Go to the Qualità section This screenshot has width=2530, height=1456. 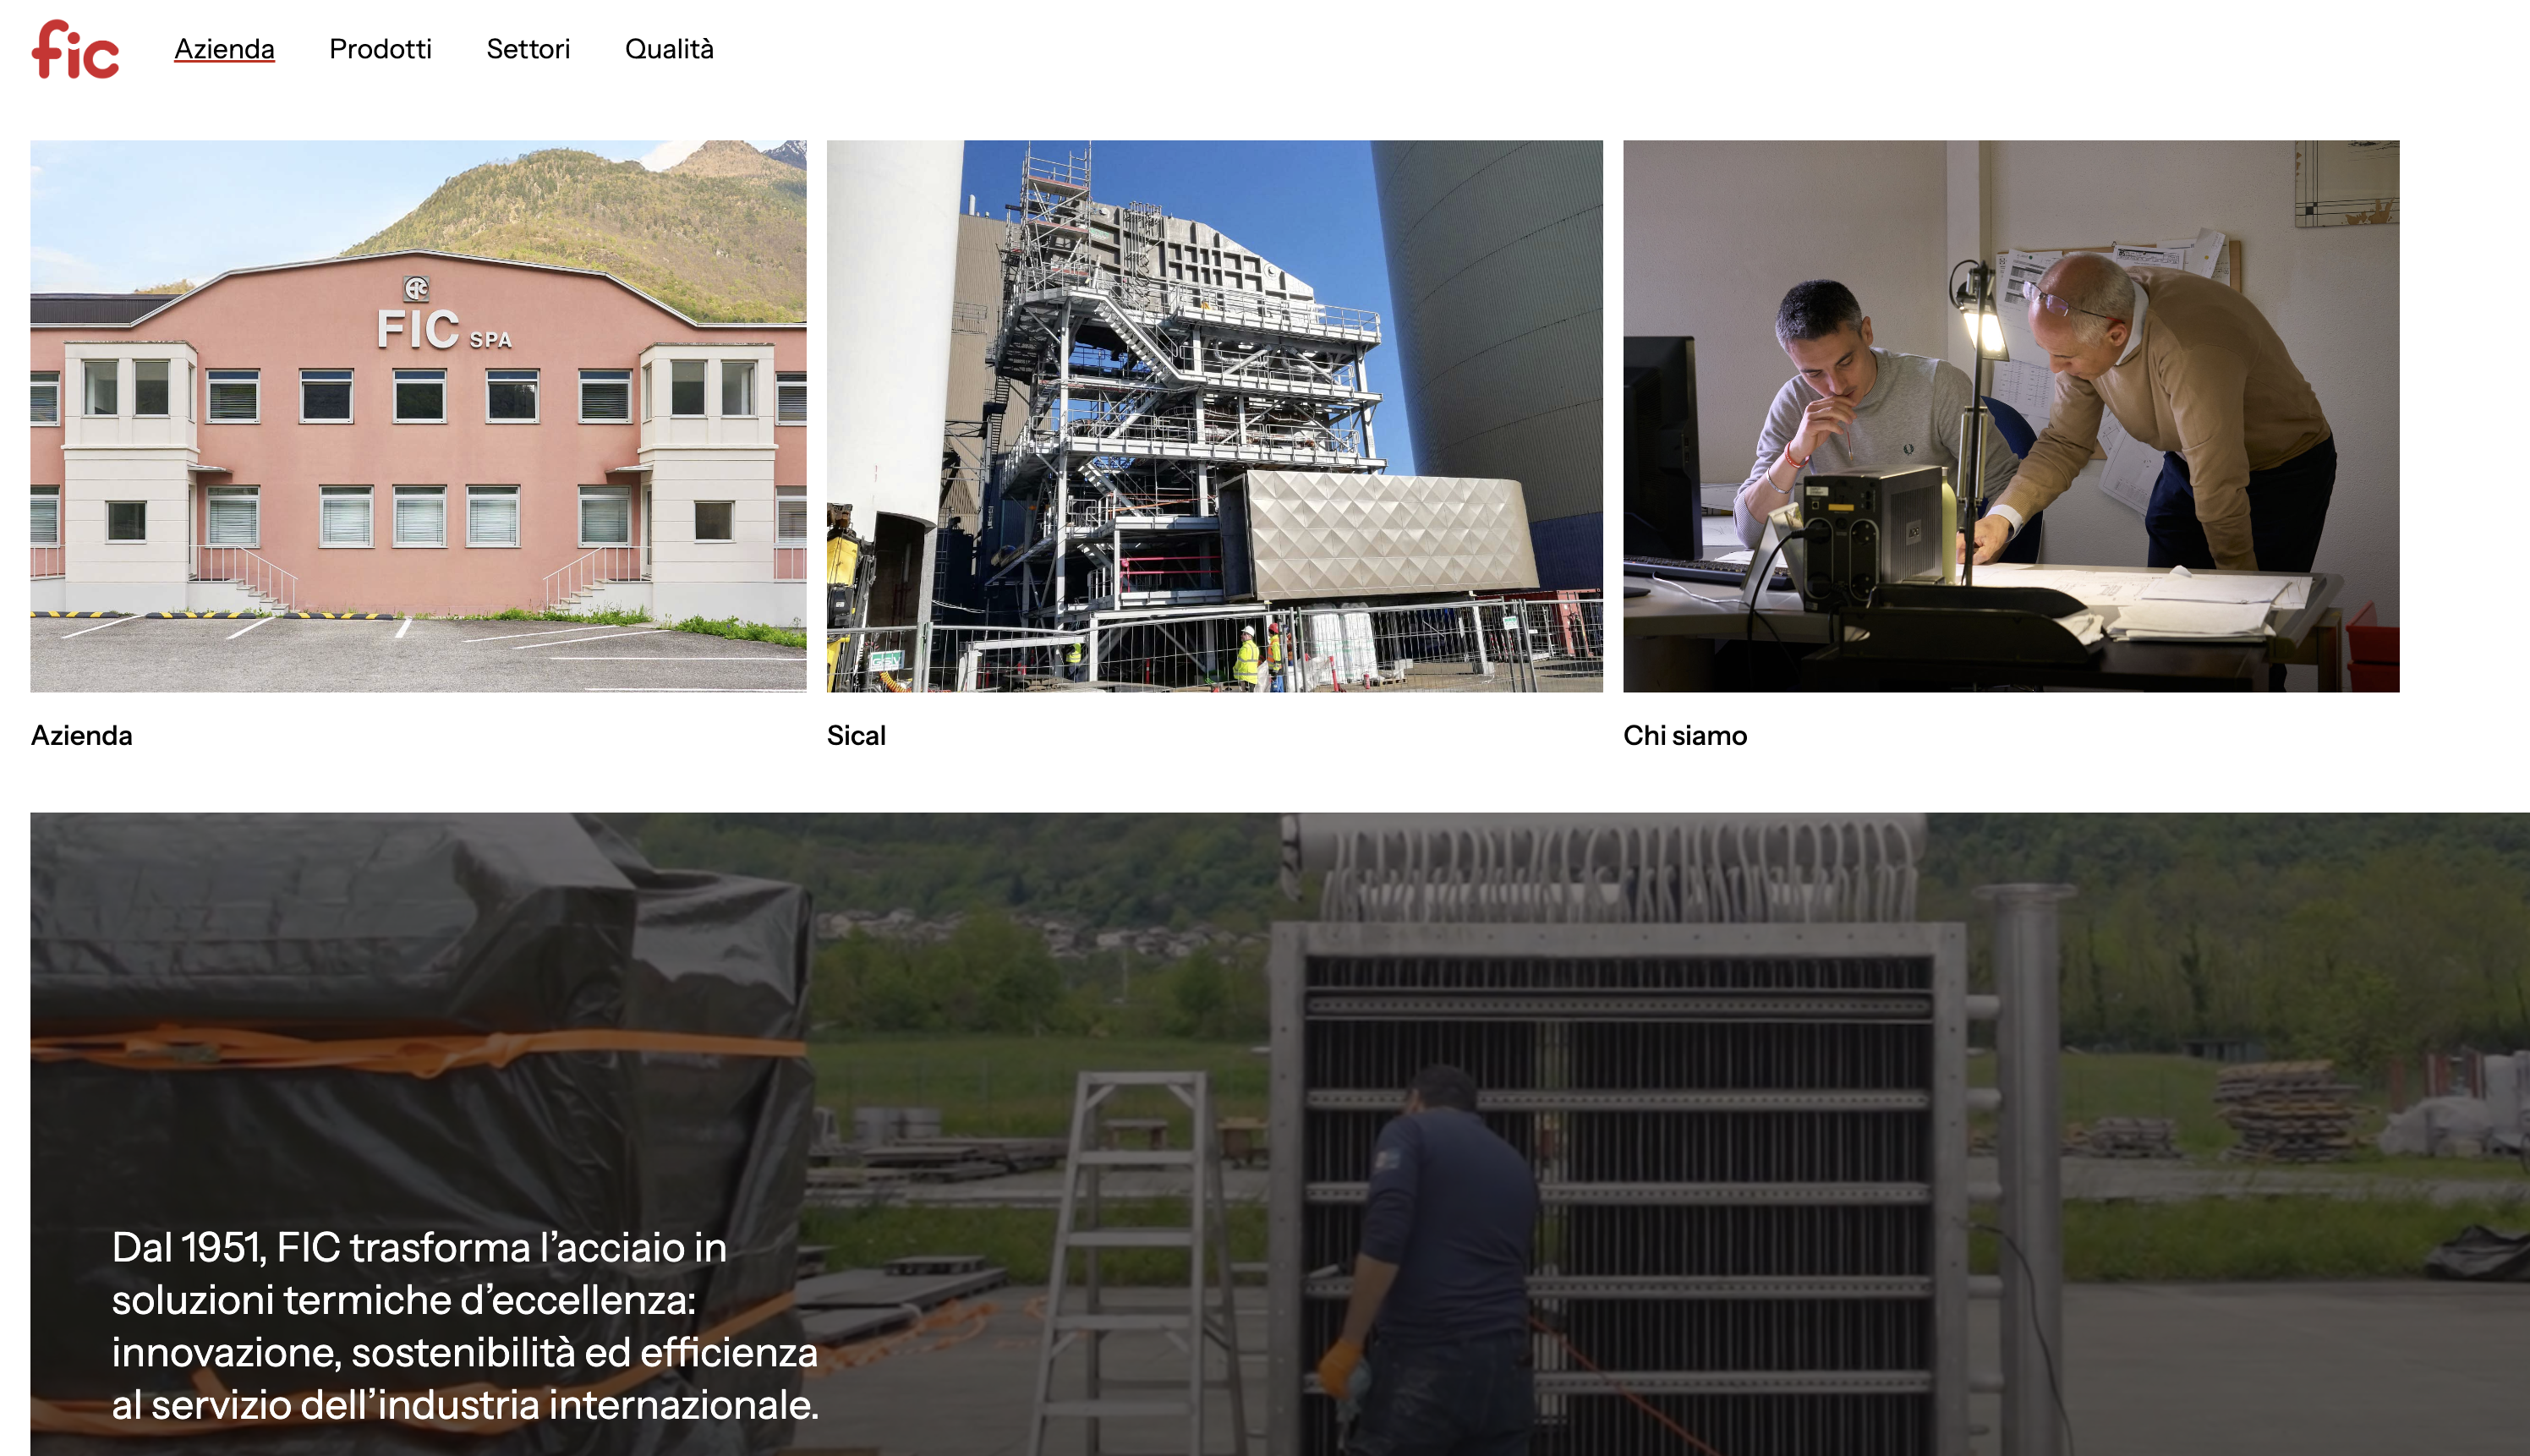point(669,49)
